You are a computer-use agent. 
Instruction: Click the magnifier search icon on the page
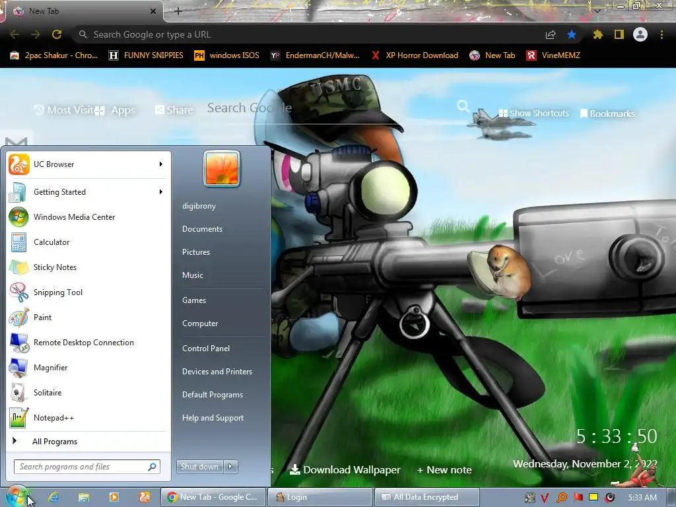coord(463,106)
